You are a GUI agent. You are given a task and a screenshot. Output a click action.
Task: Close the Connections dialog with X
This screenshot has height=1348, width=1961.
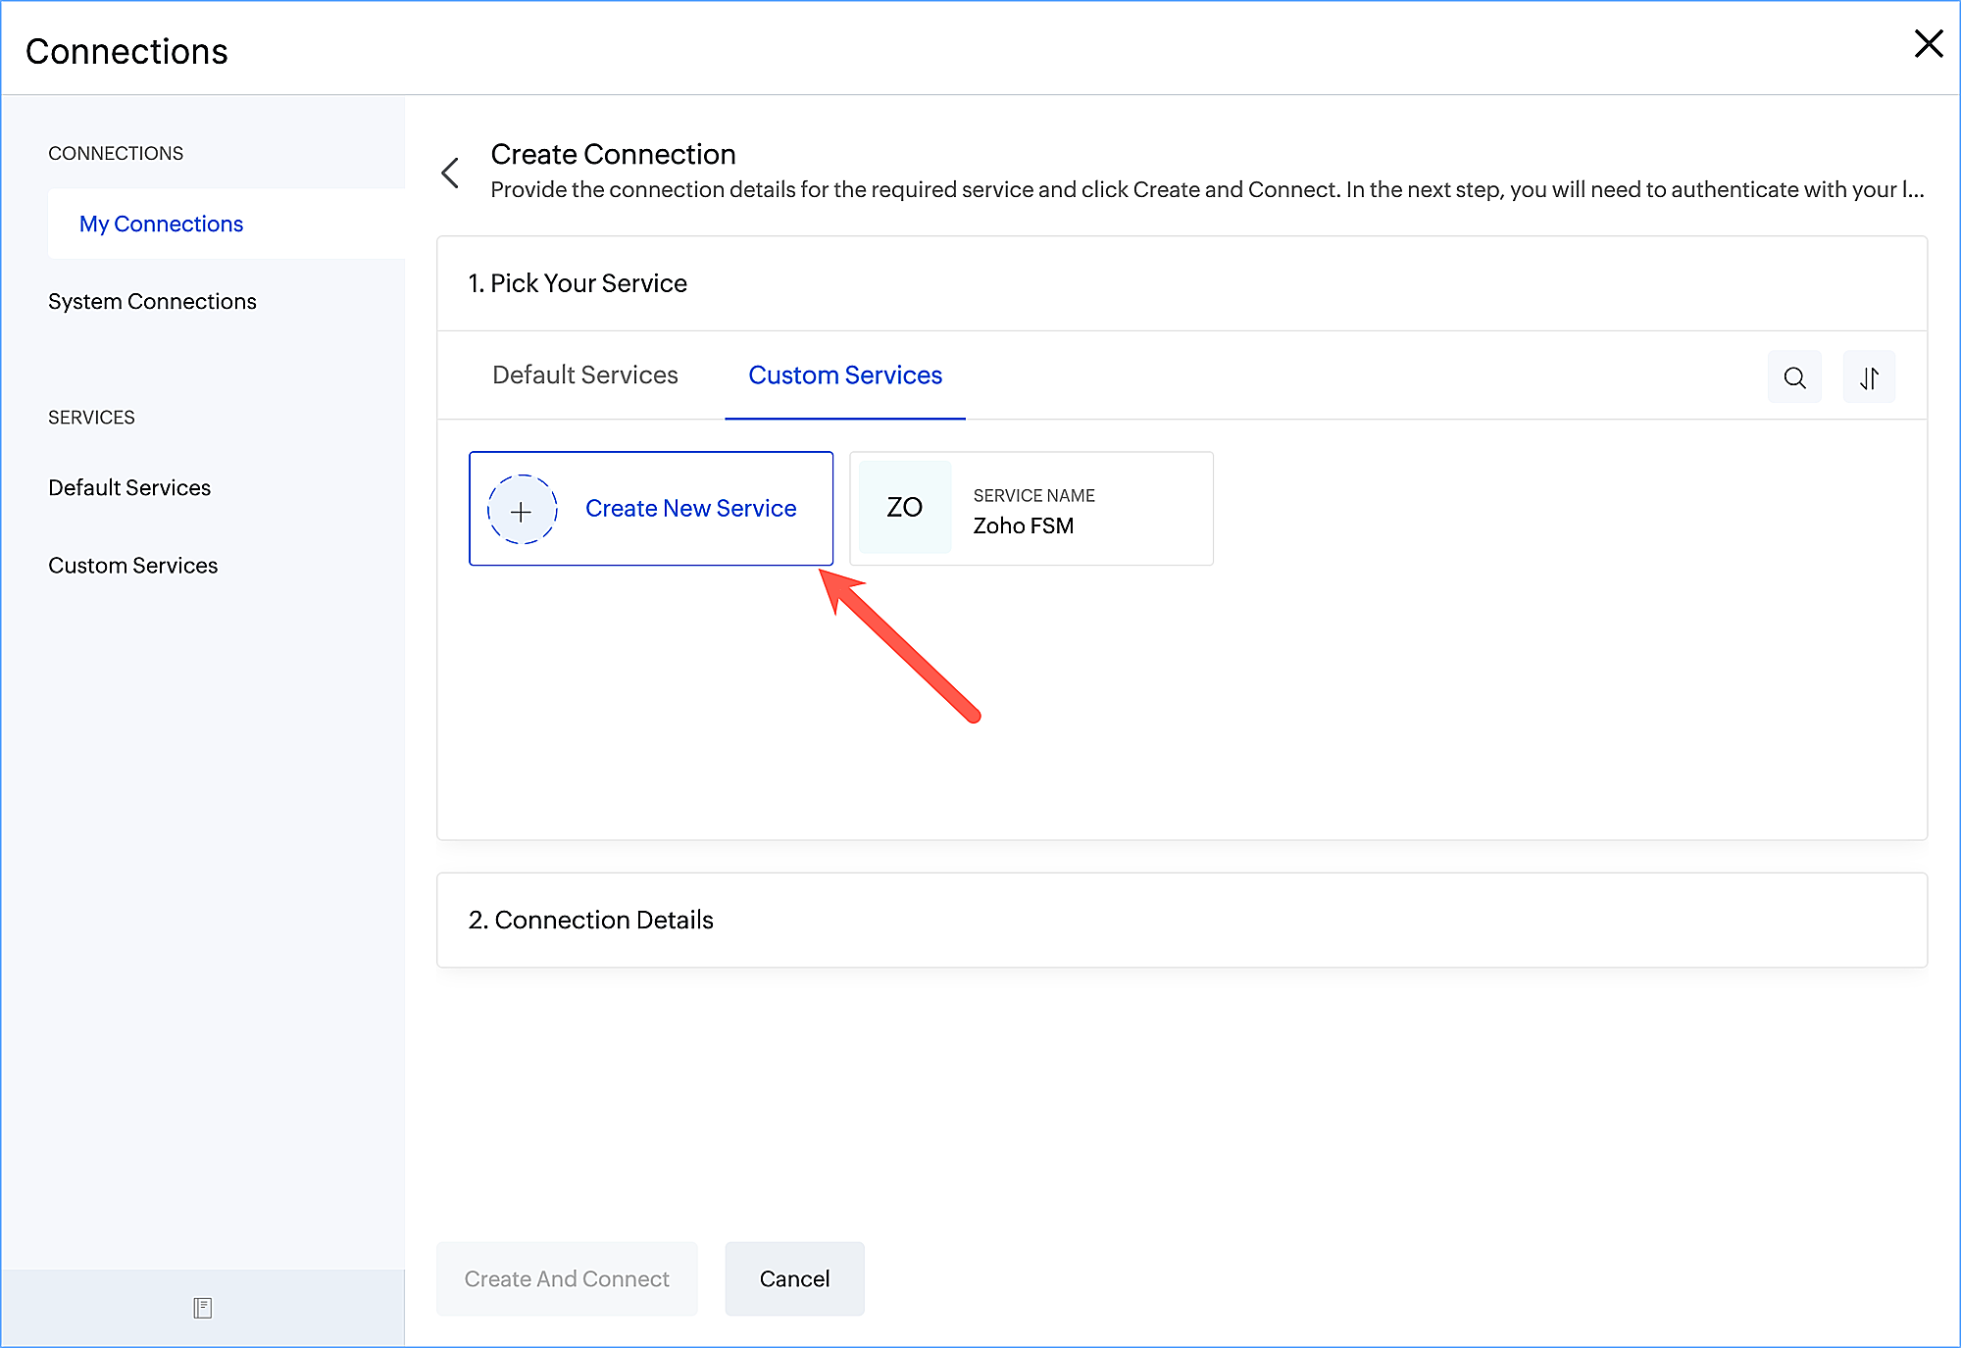pyautogui.click(x=1928, y=44)
